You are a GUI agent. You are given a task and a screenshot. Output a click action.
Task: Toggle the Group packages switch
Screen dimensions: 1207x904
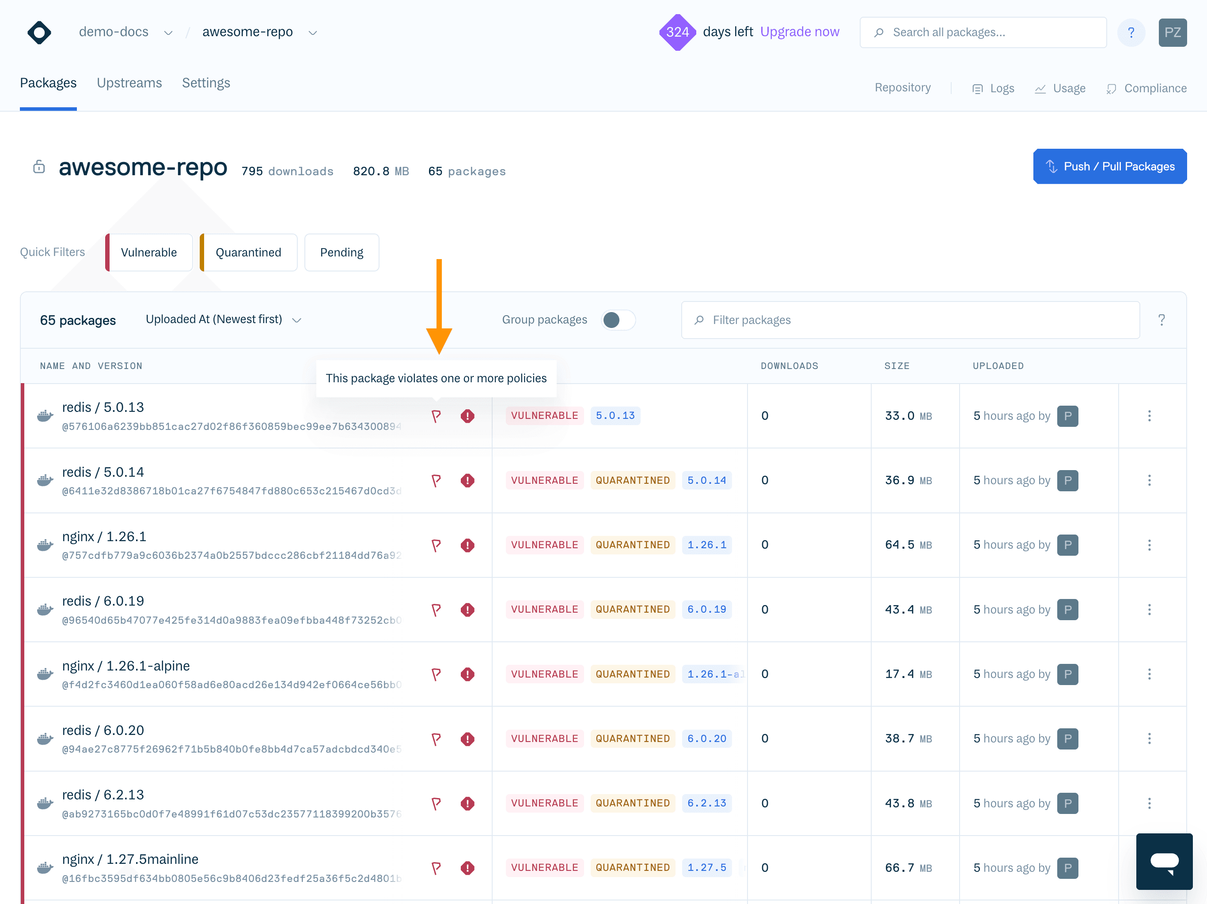point(618,320)
